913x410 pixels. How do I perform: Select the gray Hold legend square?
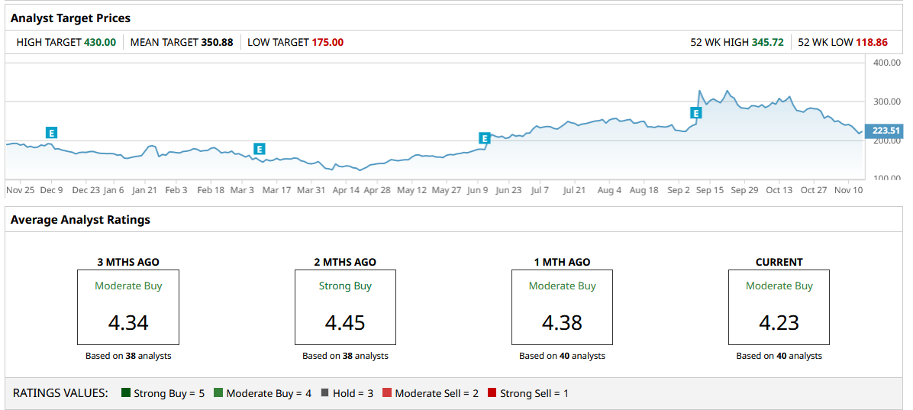pos(325,393)
